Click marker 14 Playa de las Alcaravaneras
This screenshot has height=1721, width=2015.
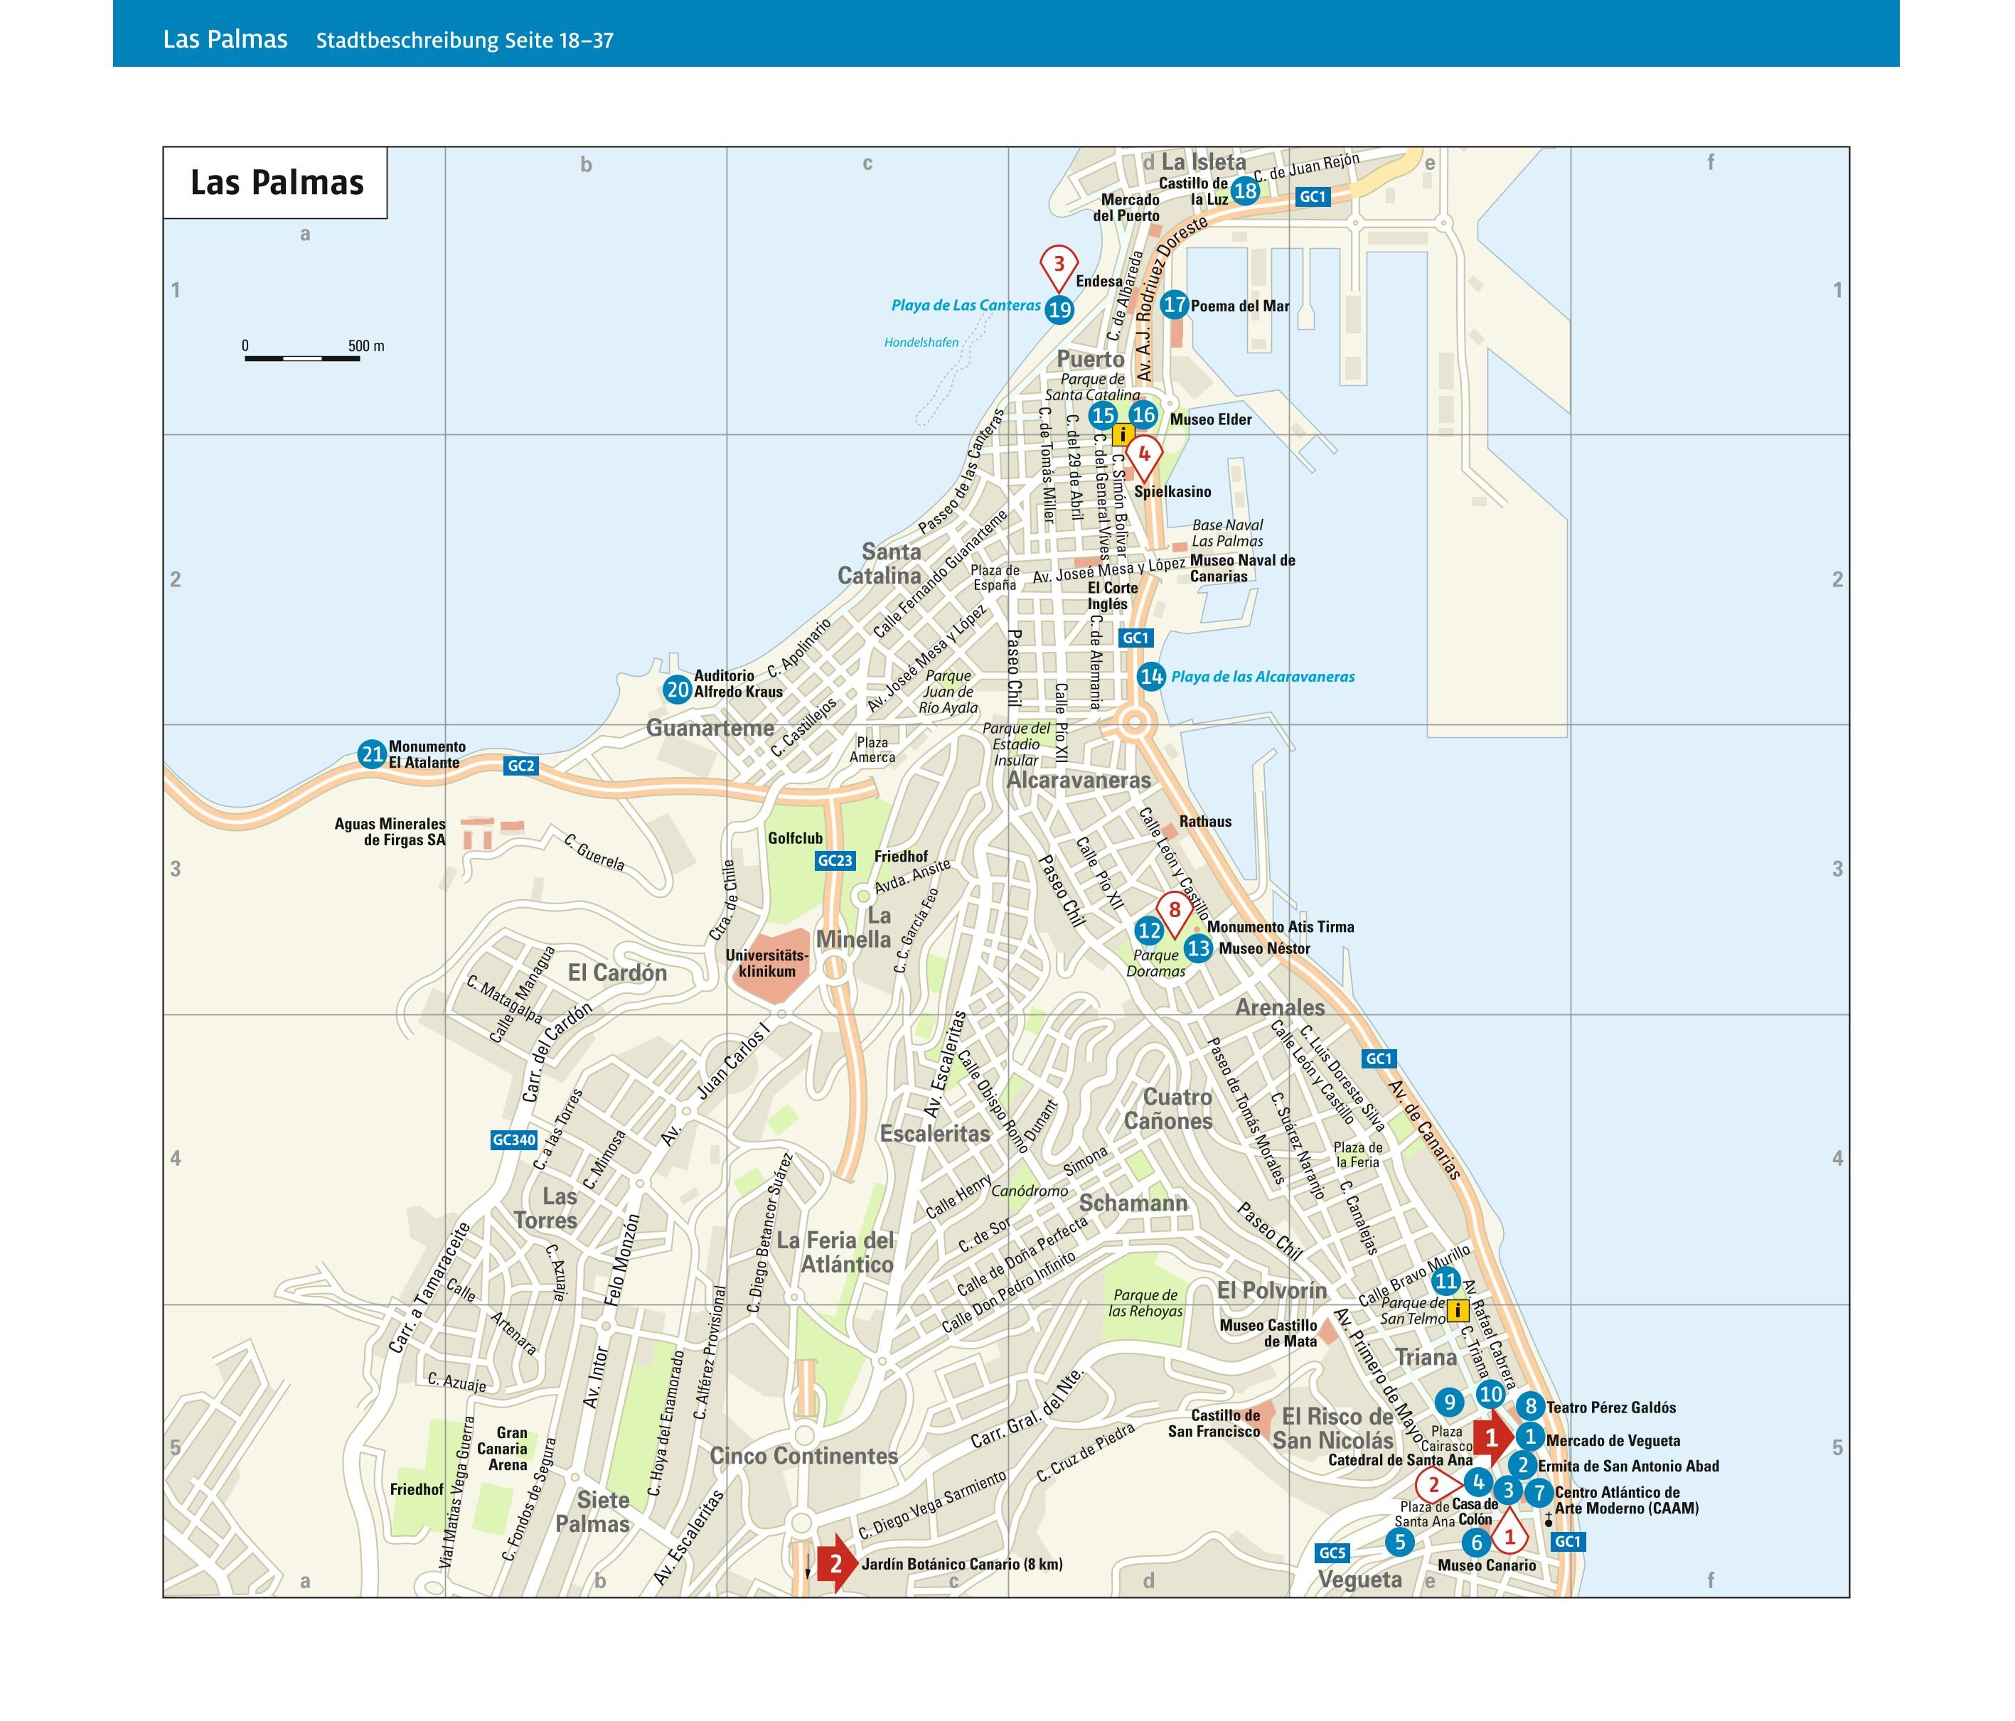click(1151, 677)
